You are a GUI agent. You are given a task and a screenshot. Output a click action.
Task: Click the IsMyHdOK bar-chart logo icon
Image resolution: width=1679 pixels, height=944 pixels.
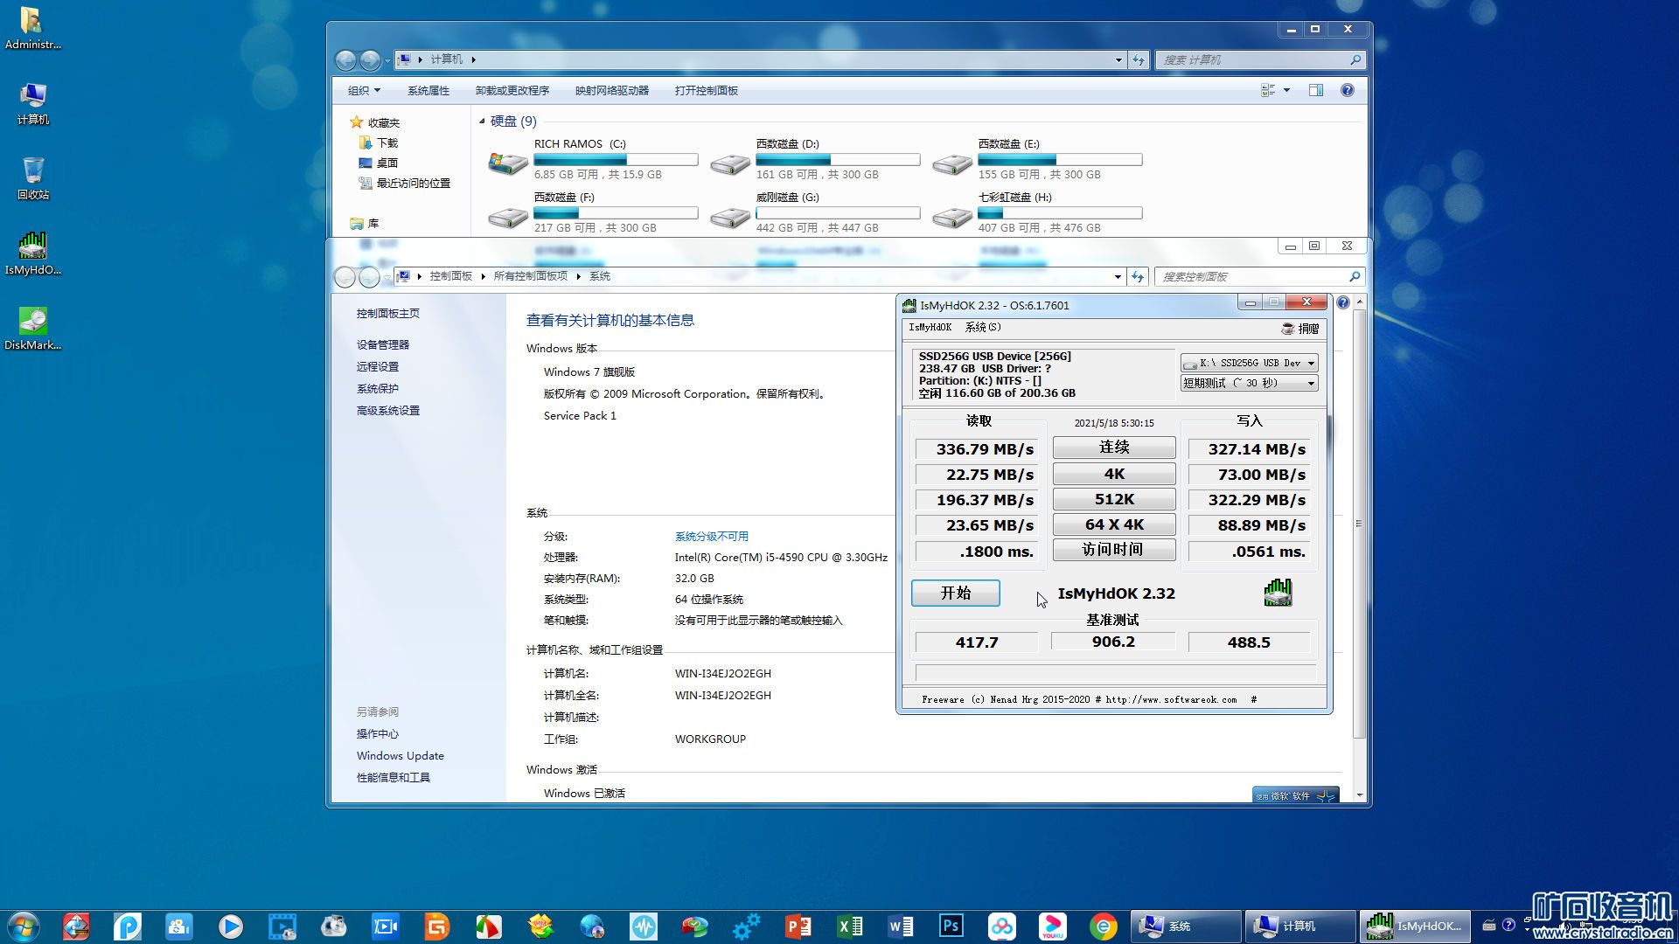(x=1278, y=593)
